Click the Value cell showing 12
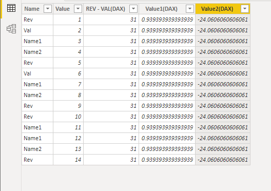The height and width of the screenshot is (191, 271). point(68,138)
